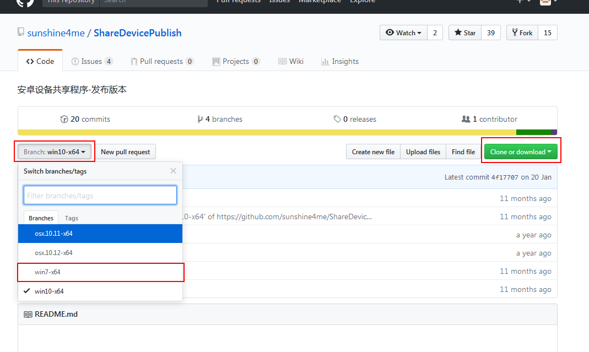This screenshot has height=352, width=589.
Task: Click the releases tag icon
Action: coord(337,119)
